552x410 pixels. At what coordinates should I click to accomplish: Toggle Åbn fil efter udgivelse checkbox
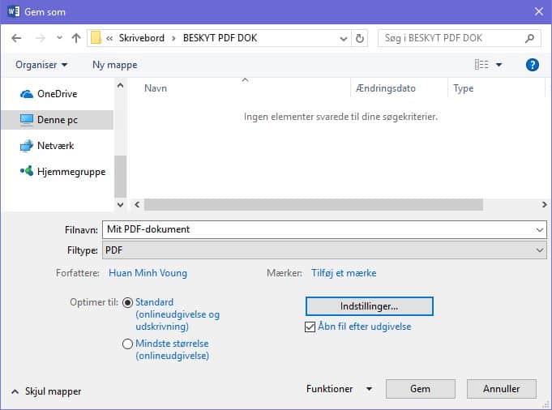click(310, 327)
